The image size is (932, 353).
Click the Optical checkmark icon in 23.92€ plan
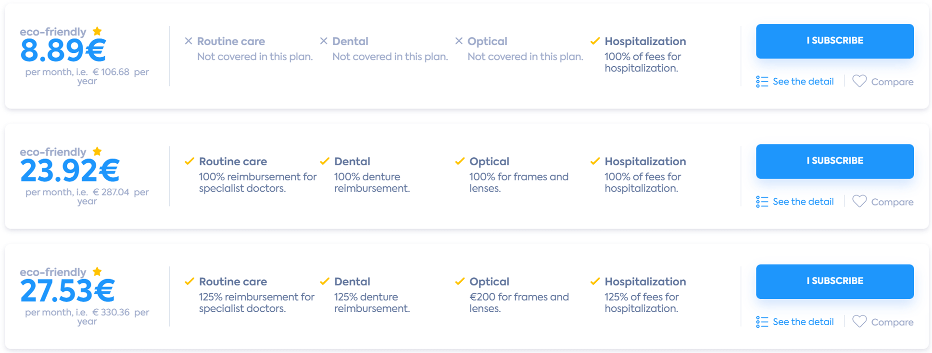(460, 161)
